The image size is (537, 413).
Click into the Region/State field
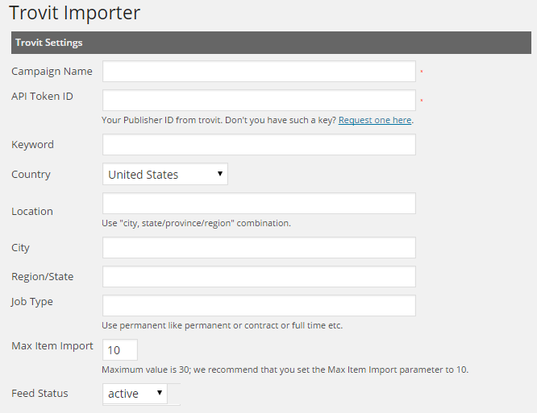(259, 277)
